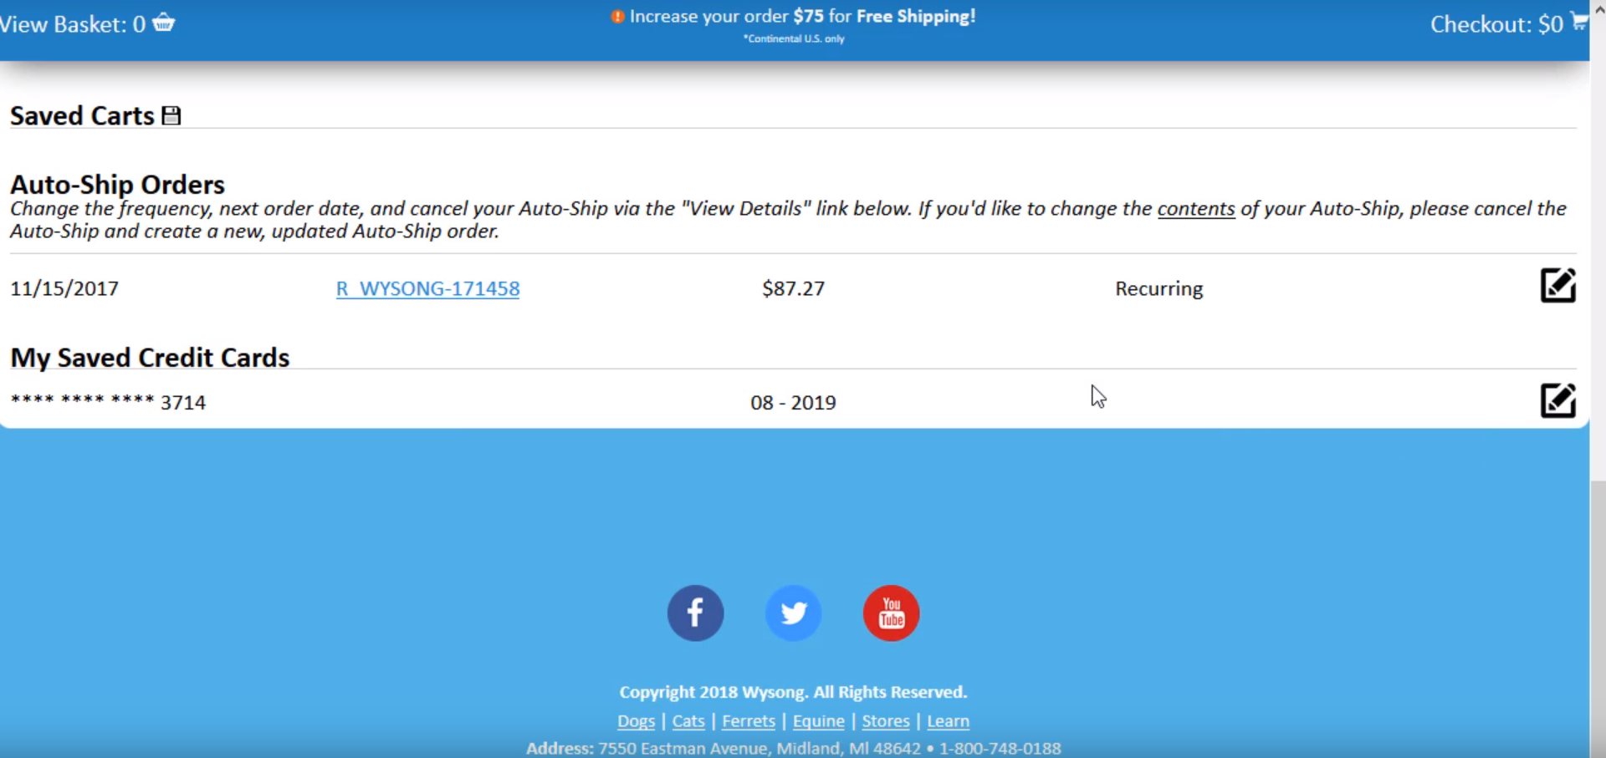Click the Checkout cart icon

1578,22
